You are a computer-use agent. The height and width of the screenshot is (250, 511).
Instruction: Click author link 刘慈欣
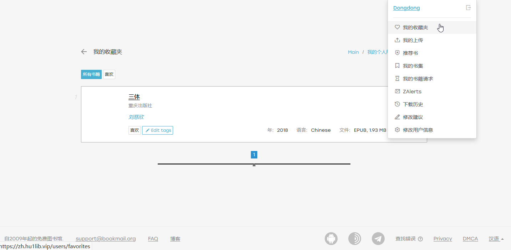(x=136, y=117)
